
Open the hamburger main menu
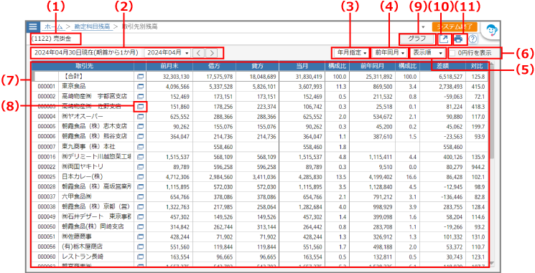33,27
